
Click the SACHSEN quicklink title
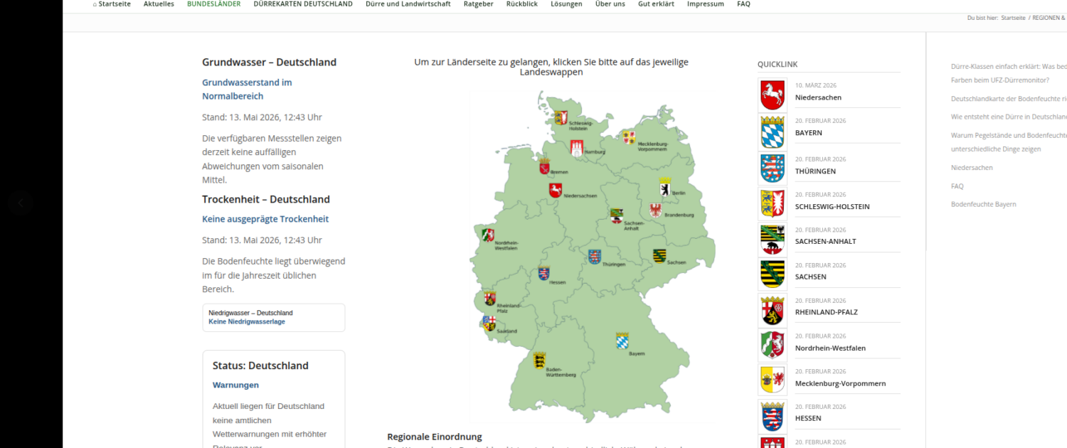811,277
